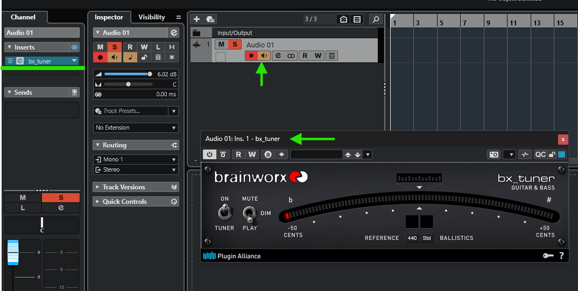Open Mono 1 input routing dropdown

[136, 159]
